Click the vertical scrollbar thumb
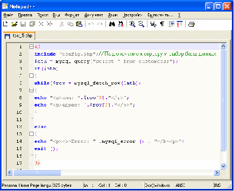The image size is (234, 191). click(223, 100)
